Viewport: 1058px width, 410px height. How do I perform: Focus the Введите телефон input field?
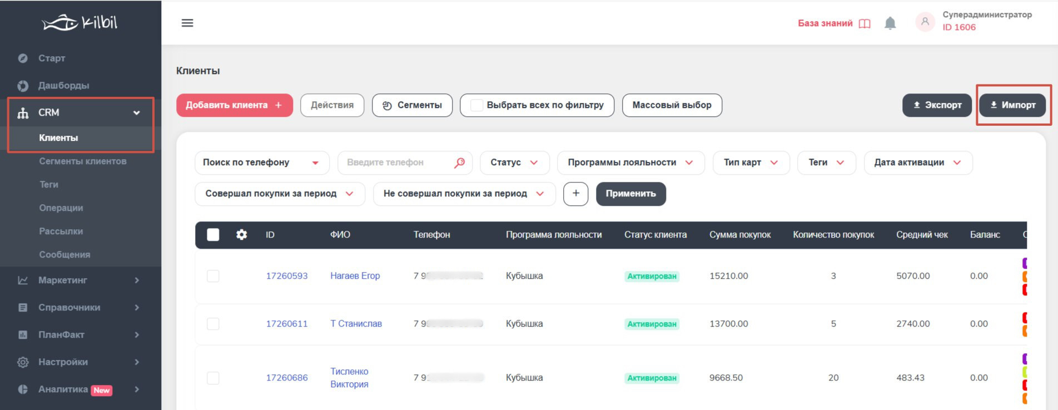(398, 162)
